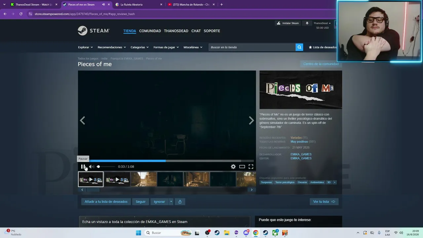This screenshot has width=423, height=238.
Task: Expand the Recomendaciones dropdown
Action: 112,47
